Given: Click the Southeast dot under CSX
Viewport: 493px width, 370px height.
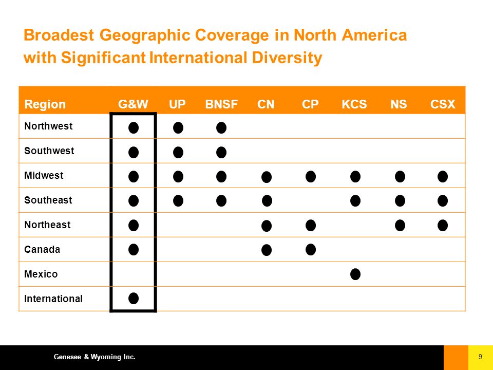Looking at the screenshot, I should tap(443, 201).
